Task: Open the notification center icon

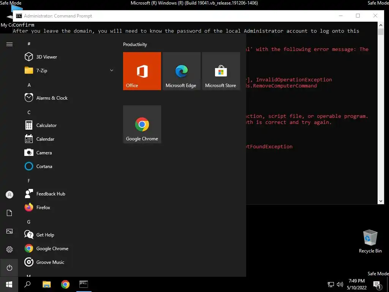Action: [x=377, y=284]
